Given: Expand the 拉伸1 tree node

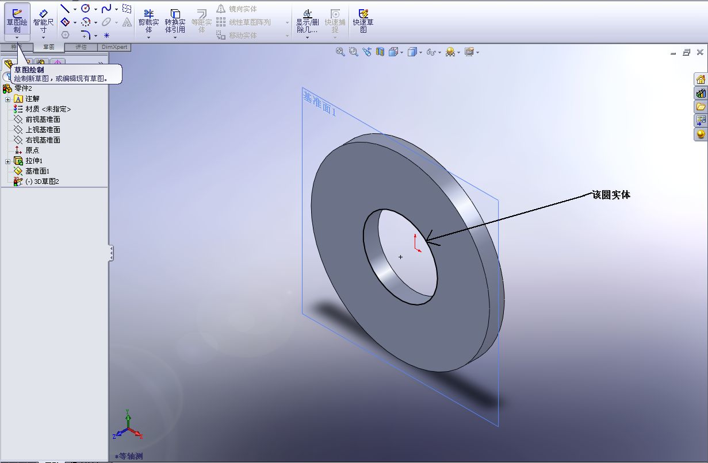Looking at the screenshot, I should click(8, 161).
